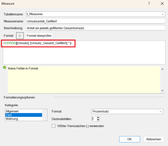The height and width of the screenshot is (146, 168).
Task: Confirm the measure with OK
Action: 129,139
